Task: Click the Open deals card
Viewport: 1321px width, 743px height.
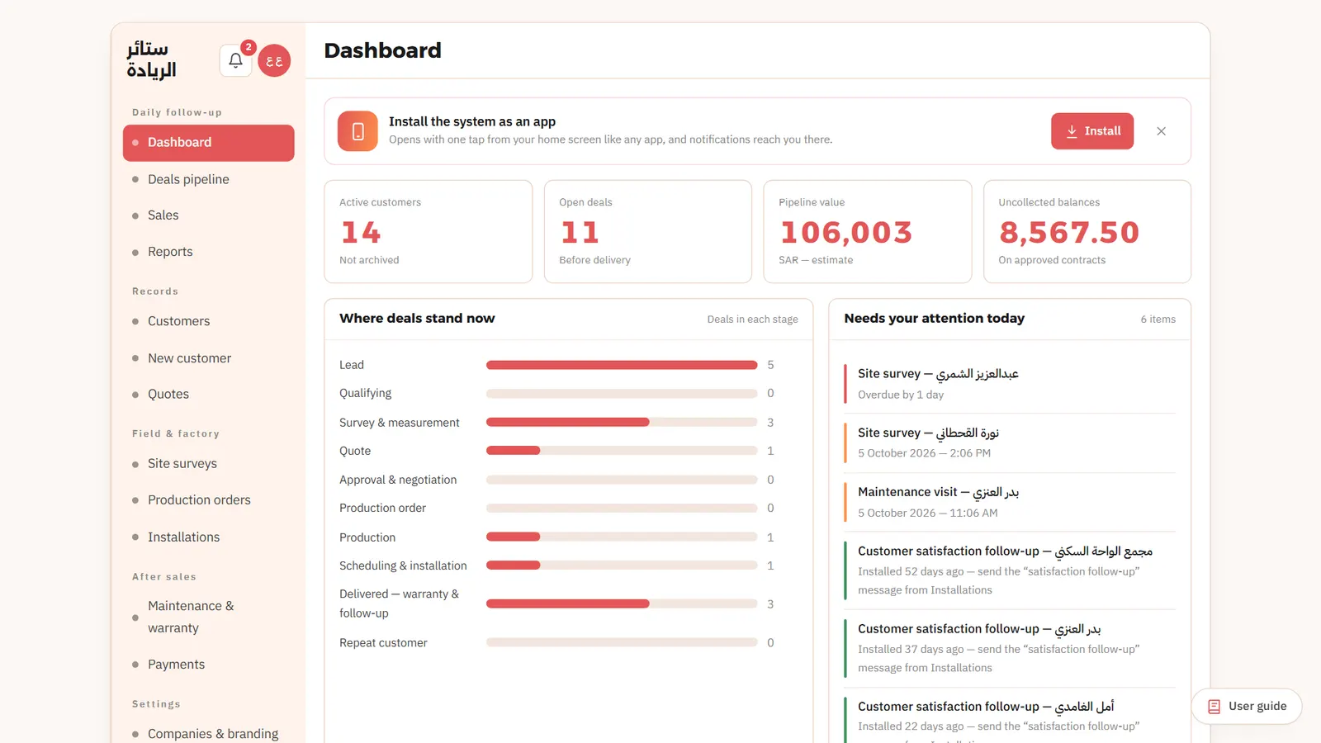Action: tap(648, 232)
